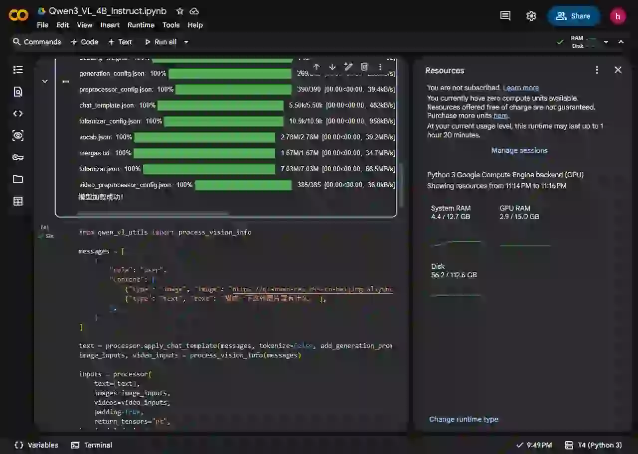Click the GPU RAM usage graph

coord(525,244)
